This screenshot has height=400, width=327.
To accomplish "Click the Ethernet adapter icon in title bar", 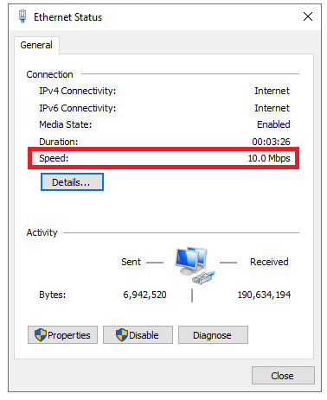I will [x=22, y=16].
